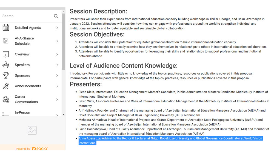Expand the Career Conversations chevron
The image size is (274, 157).
[x=57, y=99]
